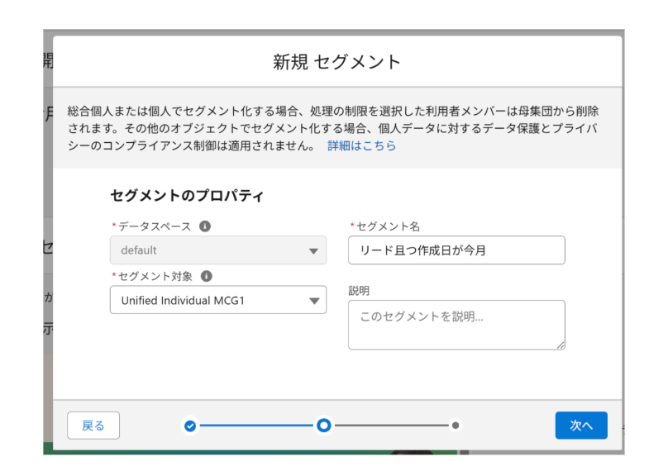The height and width of the screenshot is (471, 668).
Task: Select the completed first progress step checkmark
Action: tap(190, 426)
